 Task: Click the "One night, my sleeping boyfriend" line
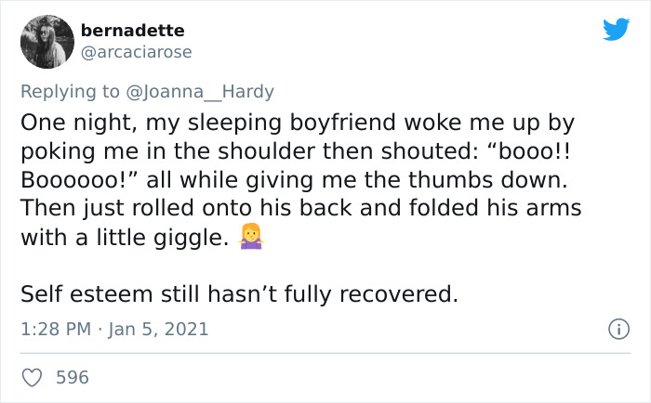208,123
